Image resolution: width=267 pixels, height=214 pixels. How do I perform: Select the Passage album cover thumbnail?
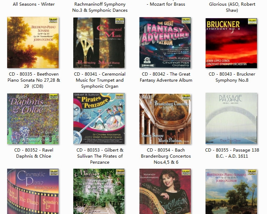click(x=231, y=118)
